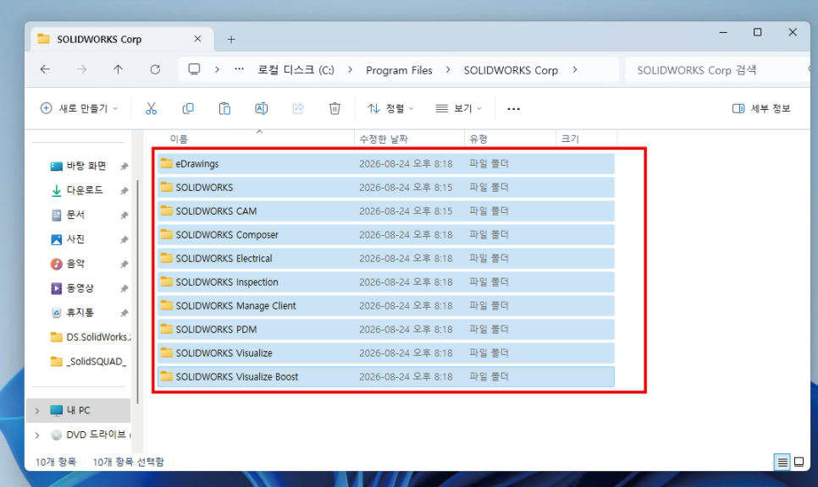Click the eDrawings folder icon

(167, 163)
